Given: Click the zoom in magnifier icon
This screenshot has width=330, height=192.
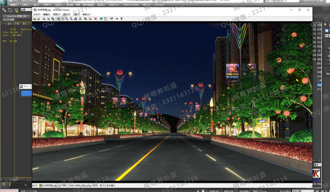Looking at the screenshot, I should 62,19.
